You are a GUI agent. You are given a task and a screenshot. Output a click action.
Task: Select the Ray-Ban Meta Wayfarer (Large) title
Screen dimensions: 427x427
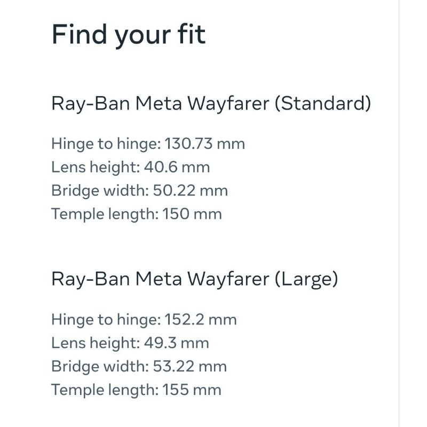pos(194,279)
